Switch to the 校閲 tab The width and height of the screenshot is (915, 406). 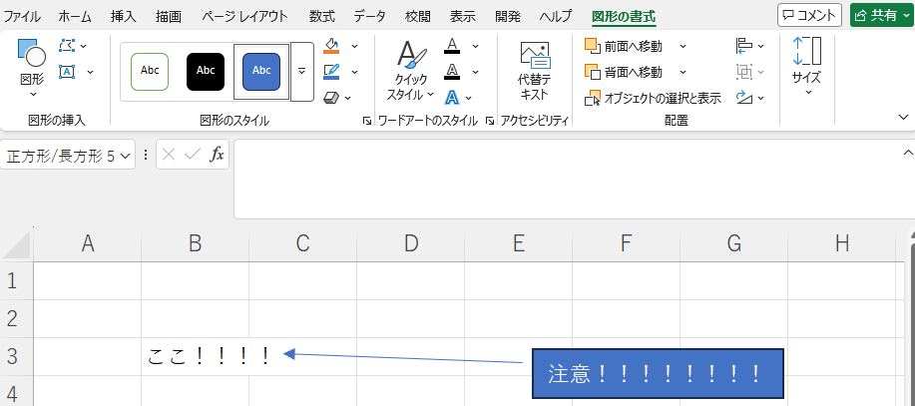[x=417, y=16]
